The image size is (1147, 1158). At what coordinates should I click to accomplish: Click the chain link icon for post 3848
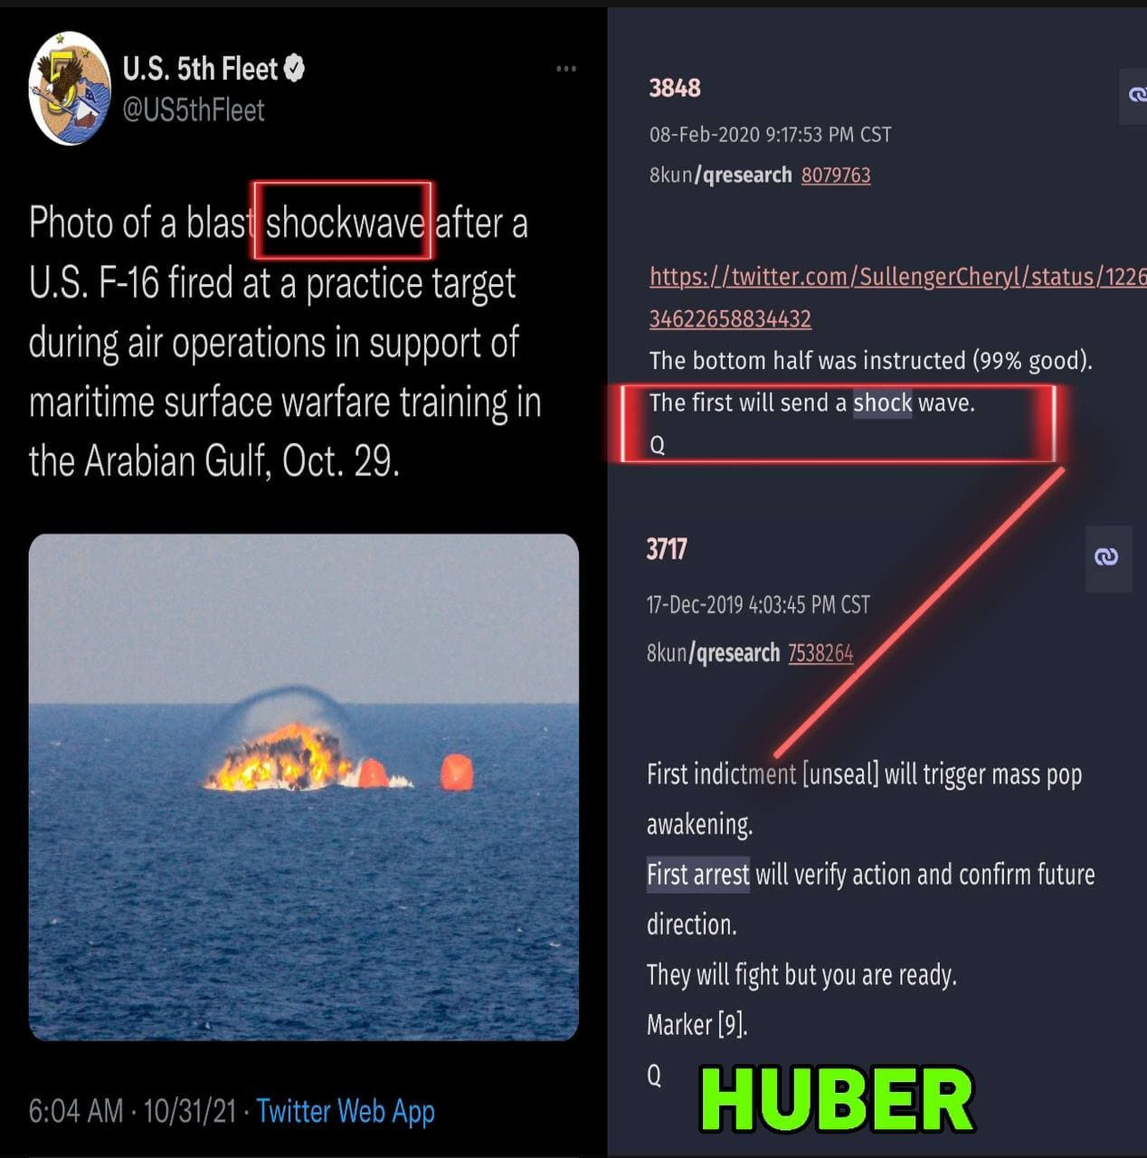1136,95
